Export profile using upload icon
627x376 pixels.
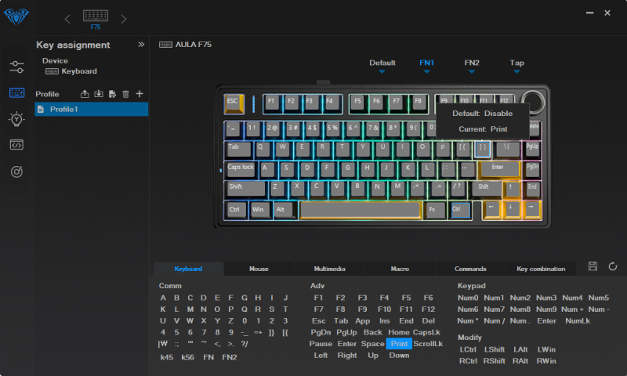(85, 94)
